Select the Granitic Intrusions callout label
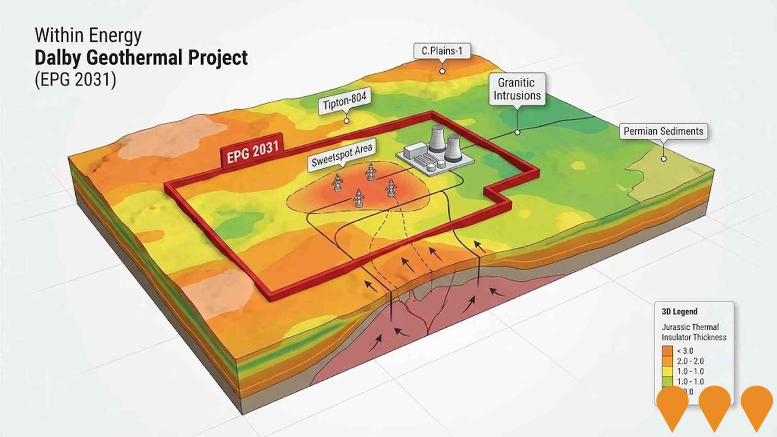The height and width of the screenshot is (437, 777). 517,89
